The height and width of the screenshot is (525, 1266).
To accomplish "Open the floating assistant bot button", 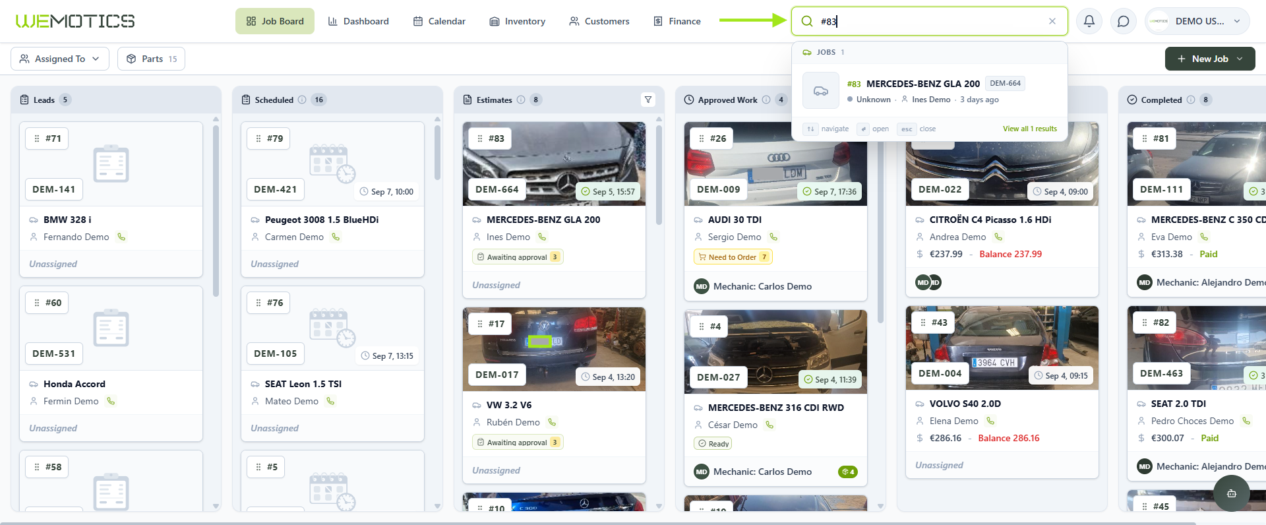I will click(x=1231, y=493).
